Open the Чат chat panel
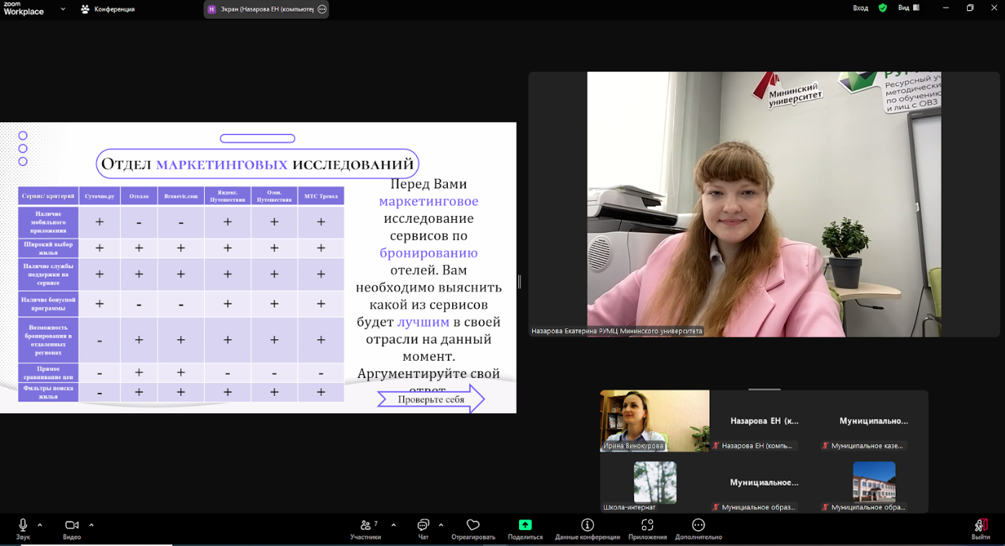The image size is (1005, 546). [423, 529]
